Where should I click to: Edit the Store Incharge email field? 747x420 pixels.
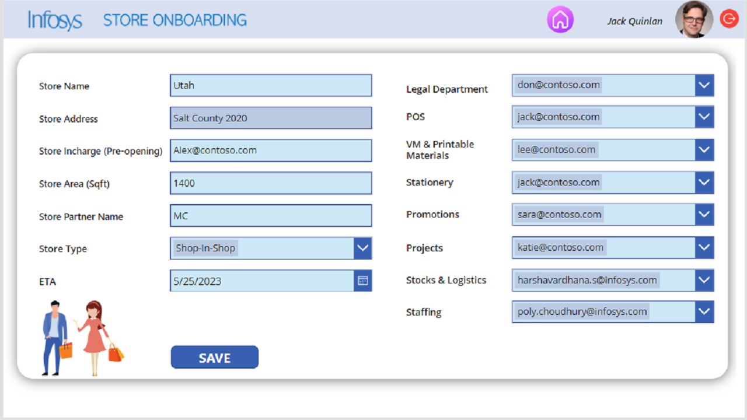click(271, 150)
